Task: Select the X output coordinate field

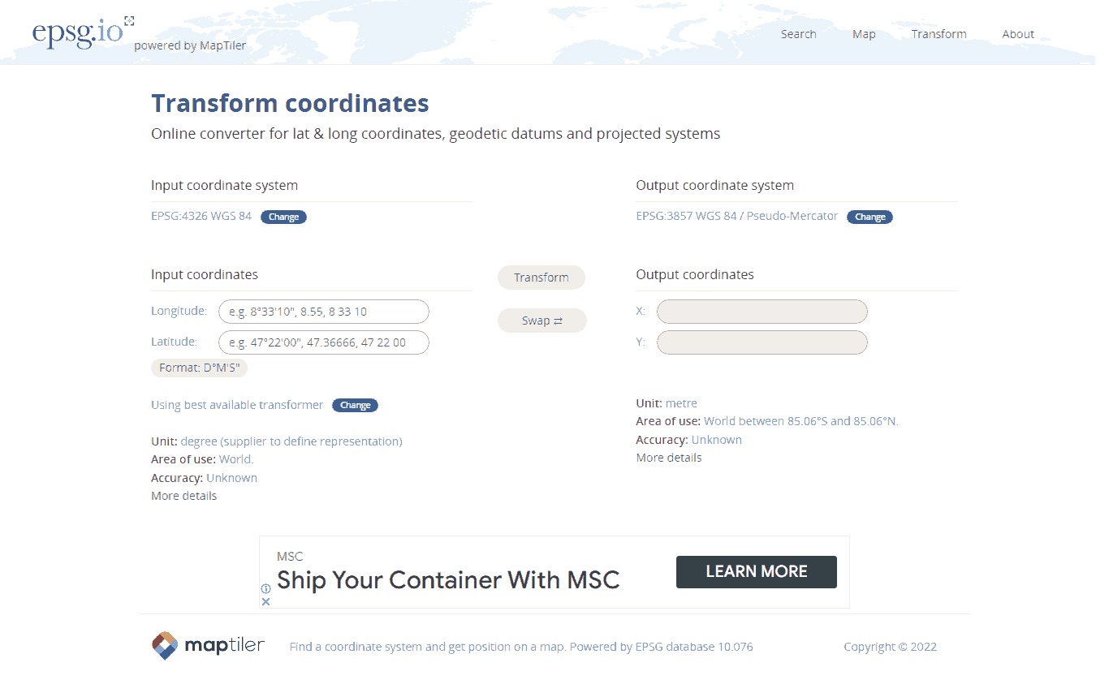Action: [762, 312]
